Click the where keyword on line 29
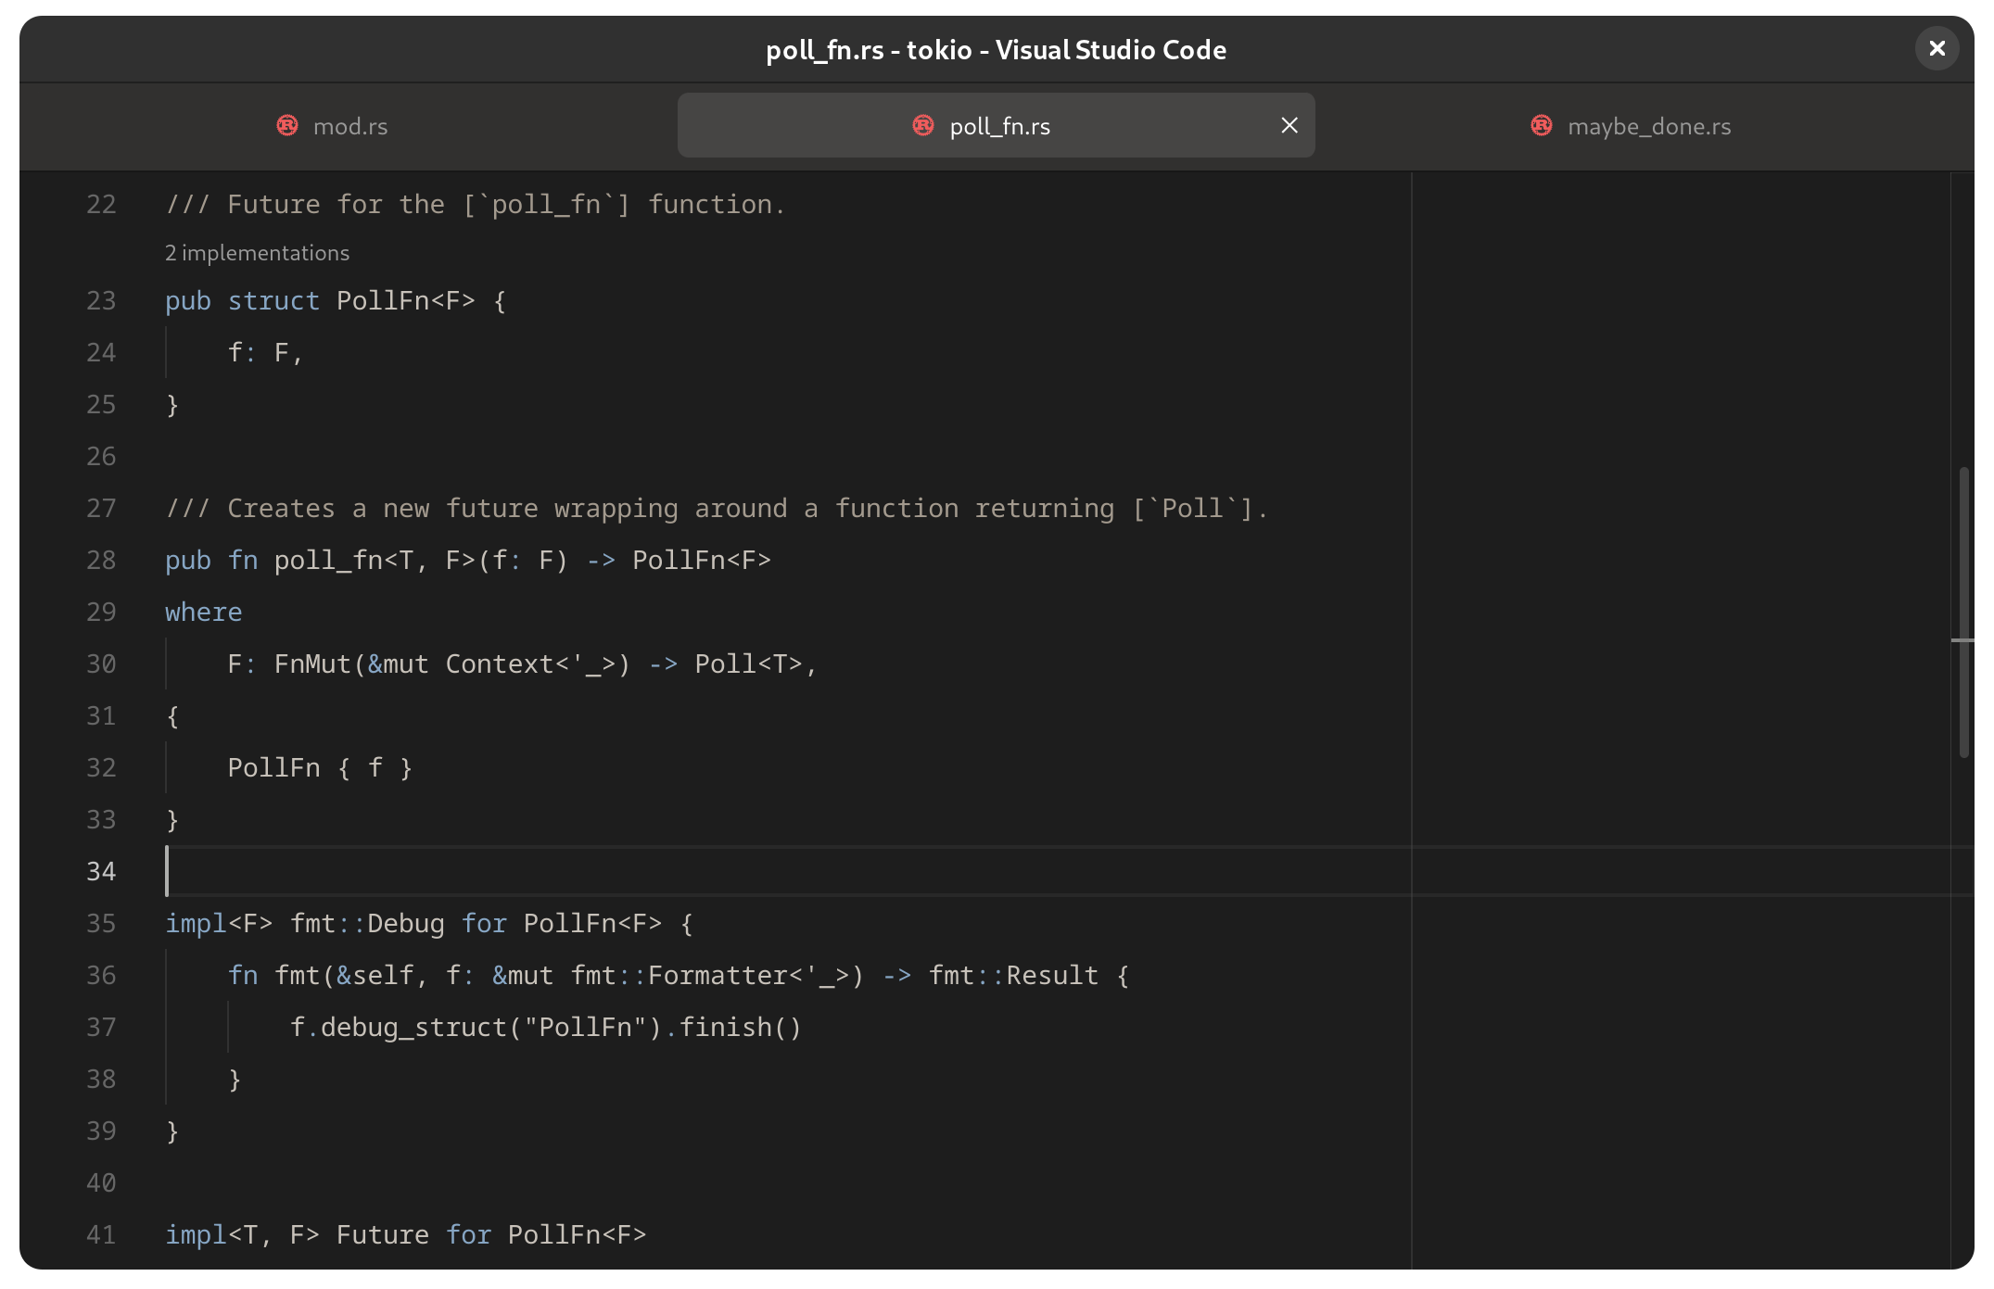 (203, 612)
